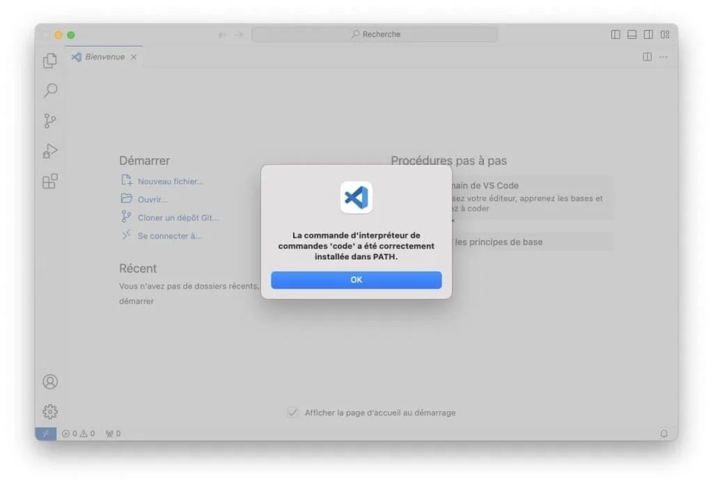Screen dimensions: 713x487
Task: Open the customize layout menu
Action: click(x=665, y=34)
